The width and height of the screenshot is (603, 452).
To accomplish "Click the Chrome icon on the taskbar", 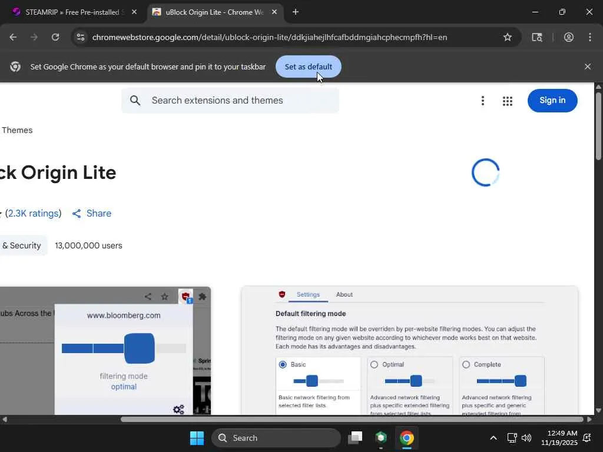I will coord(406,438).
